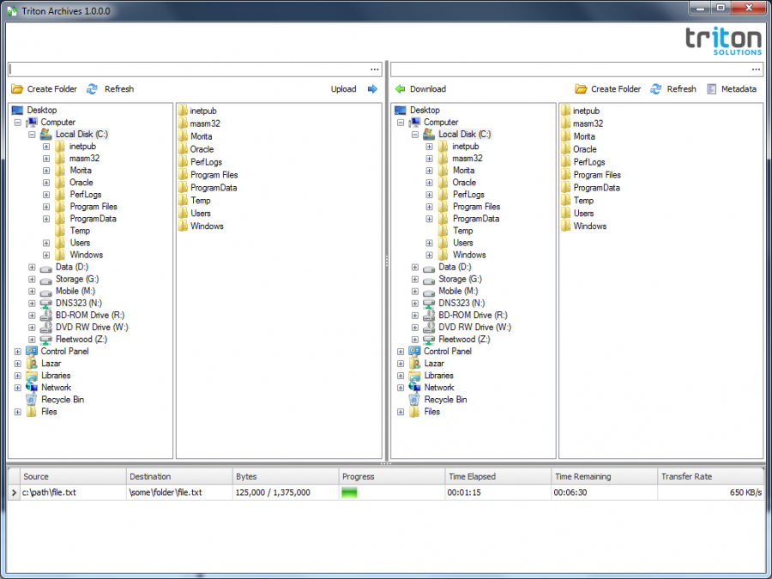Select BD-ROM Drive (R:) icon in left tree
The height and width of the screenshot is (579, 772).
45,315
